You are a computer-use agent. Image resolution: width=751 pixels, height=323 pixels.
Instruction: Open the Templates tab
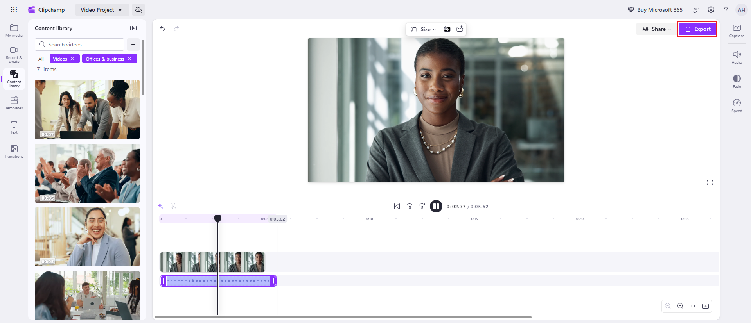14,103
